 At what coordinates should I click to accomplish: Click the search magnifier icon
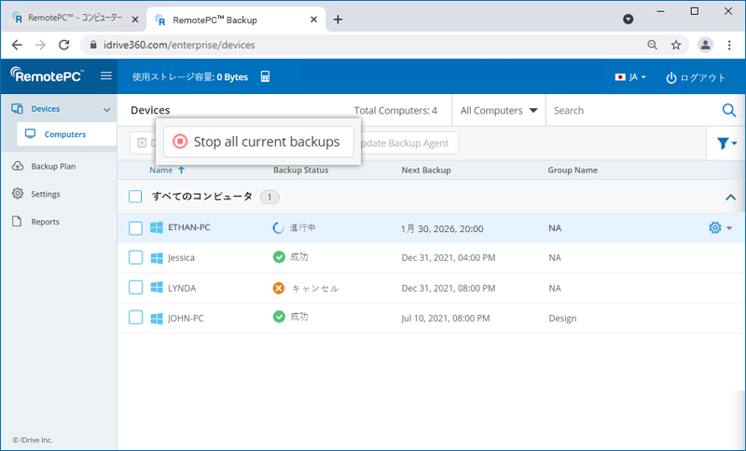point(729,110)
